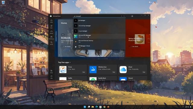Choose PC Manager S Mode app result

(99, 47)
